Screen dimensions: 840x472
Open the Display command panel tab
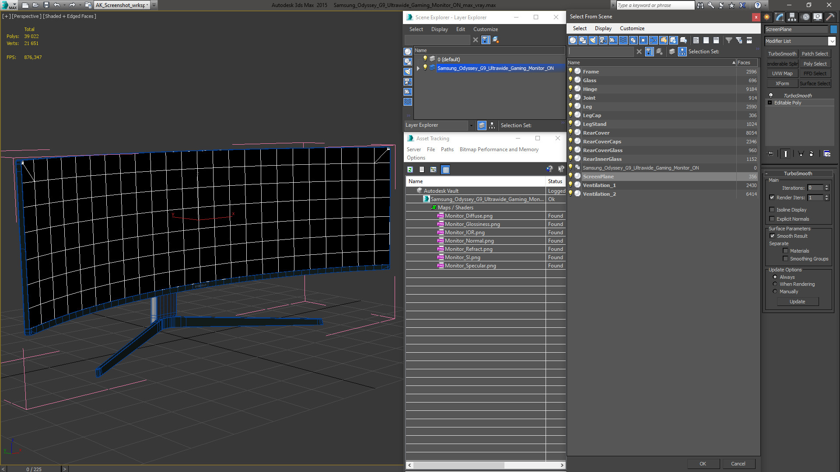817,17
